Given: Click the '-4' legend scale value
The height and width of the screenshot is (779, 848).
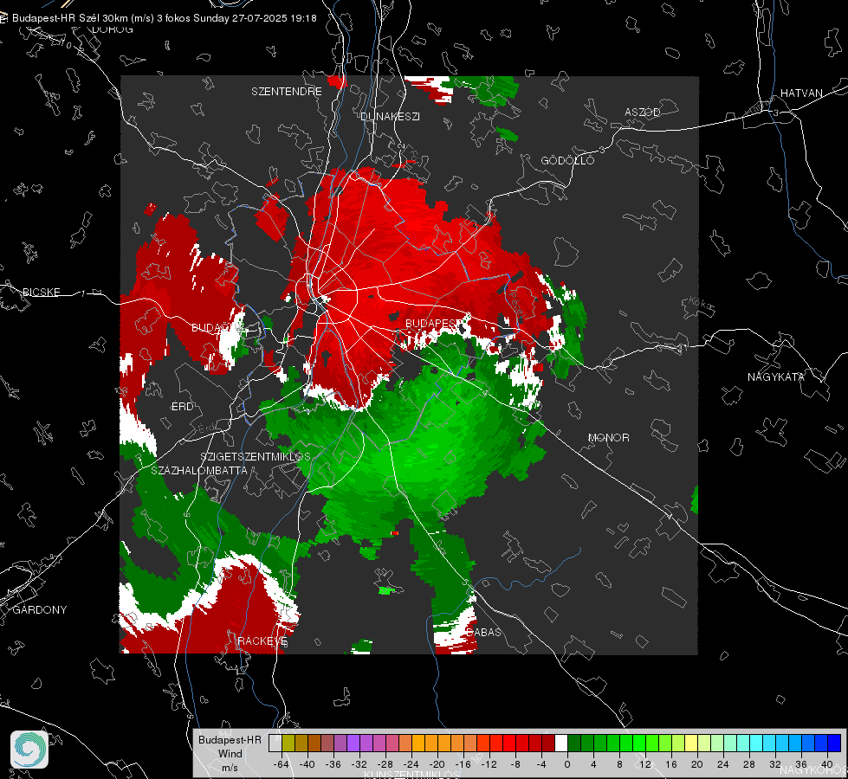Looking at the screenshot, I should click(x=541, y=764).
